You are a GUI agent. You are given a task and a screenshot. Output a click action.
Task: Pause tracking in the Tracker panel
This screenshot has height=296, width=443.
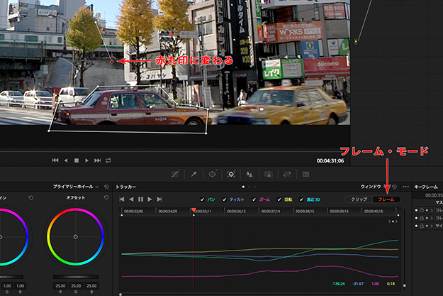(x=140, y=199)
